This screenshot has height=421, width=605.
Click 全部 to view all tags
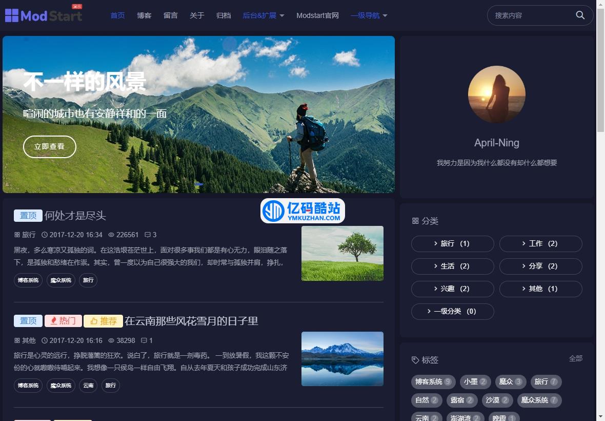pyautogui.click(x=575, y=358)
